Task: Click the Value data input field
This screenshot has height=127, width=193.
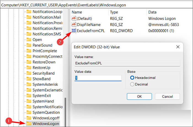Action: tap(98, 78)
